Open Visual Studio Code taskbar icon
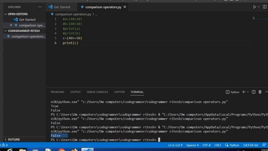This screenshot has height=151, width=268. tap(88, 150)
